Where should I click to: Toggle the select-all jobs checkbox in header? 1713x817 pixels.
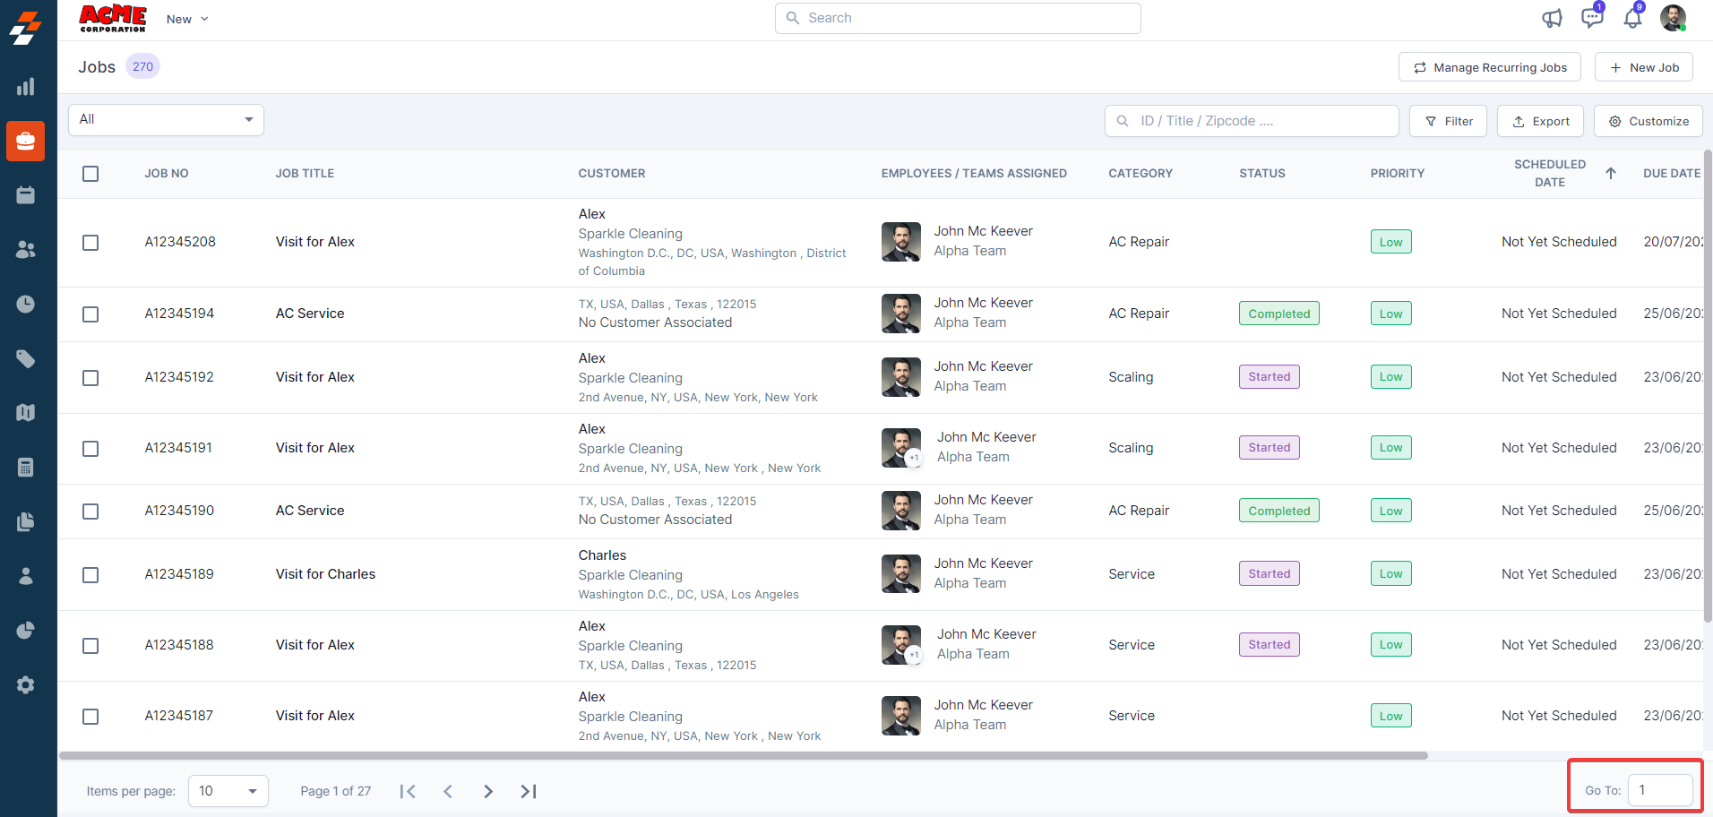point(90,174)
